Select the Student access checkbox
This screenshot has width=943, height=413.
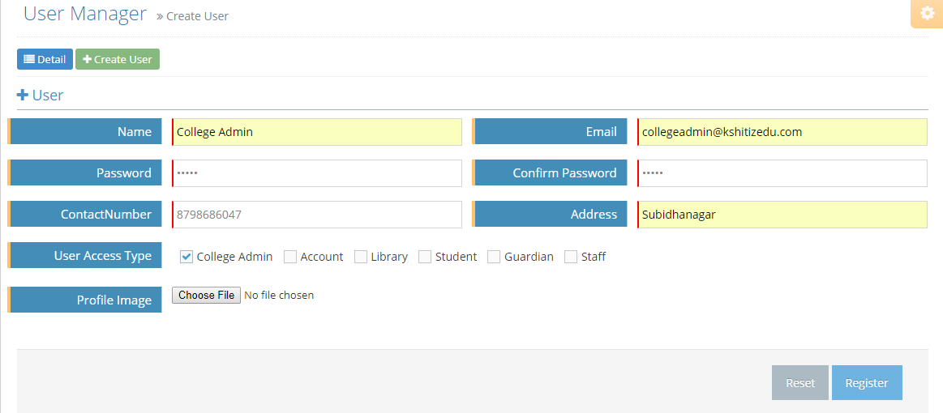pos(425,257)
